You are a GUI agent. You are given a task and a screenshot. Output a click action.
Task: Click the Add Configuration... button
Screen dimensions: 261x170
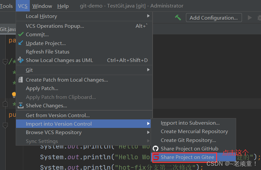coord(214,18)
